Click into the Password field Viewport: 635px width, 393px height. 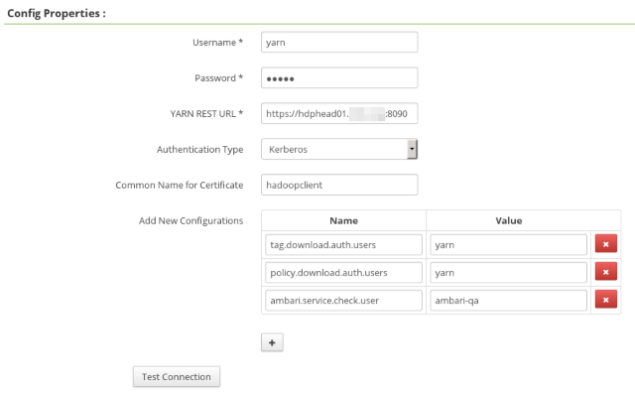(x=339, y=77)
